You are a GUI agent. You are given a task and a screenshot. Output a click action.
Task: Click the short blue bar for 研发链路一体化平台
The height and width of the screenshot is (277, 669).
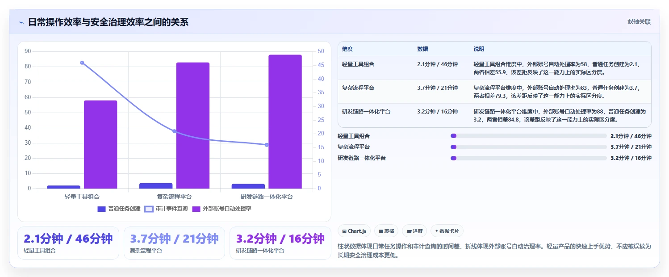(248, 186)
